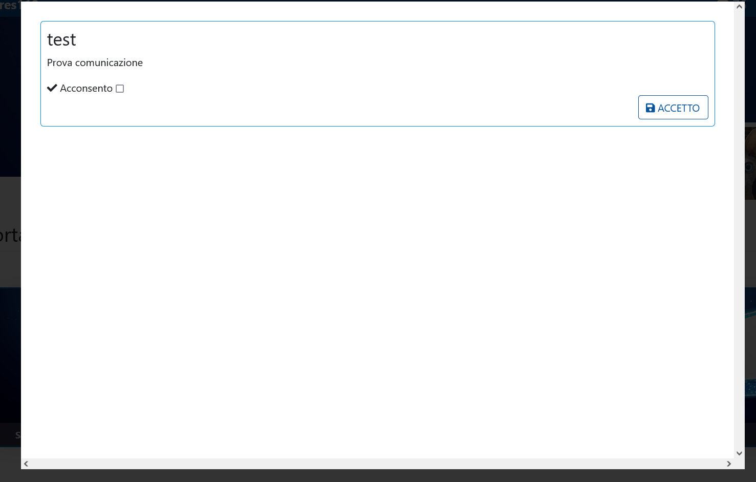Click the Acconsento label text
The height and width of the screenshot is (482, 756).
tap(86, 89)
